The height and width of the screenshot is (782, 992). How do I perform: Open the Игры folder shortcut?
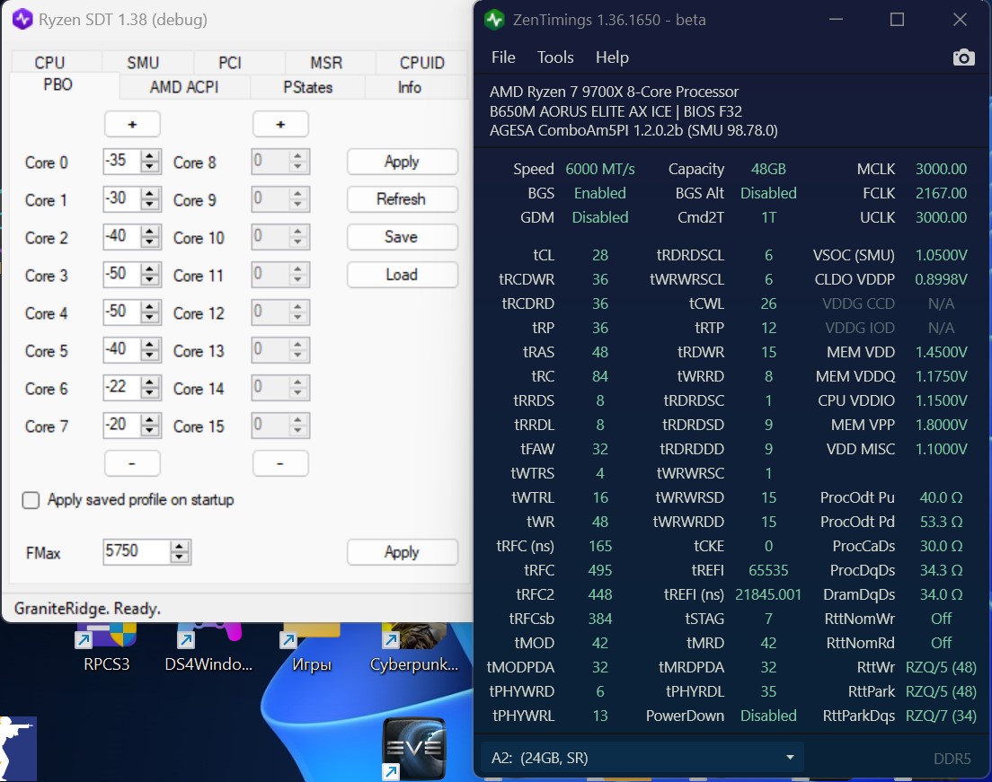(x=311, y=649)
